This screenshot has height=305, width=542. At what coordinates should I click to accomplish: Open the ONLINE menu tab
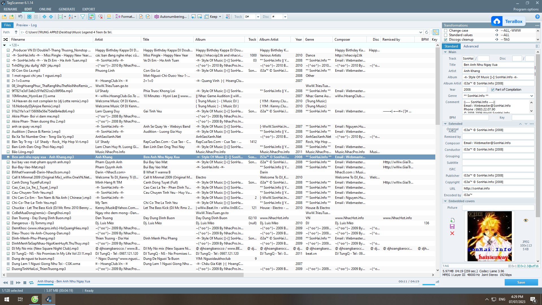tap(45, 9)
